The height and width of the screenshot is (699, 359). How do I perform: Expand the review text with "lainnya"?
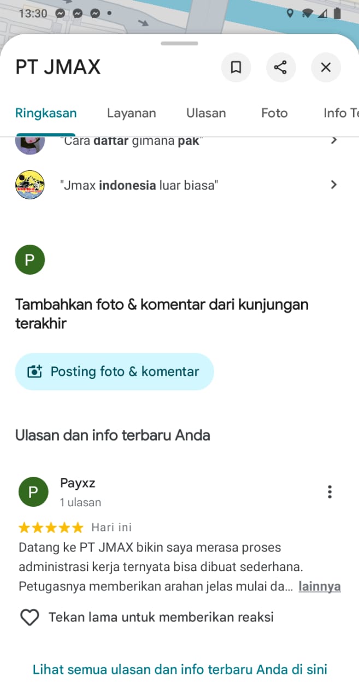(x=319, y=587)
